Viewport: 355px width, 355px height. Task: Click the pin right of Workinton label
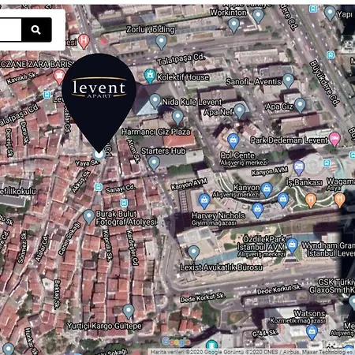tap(258, 16)
